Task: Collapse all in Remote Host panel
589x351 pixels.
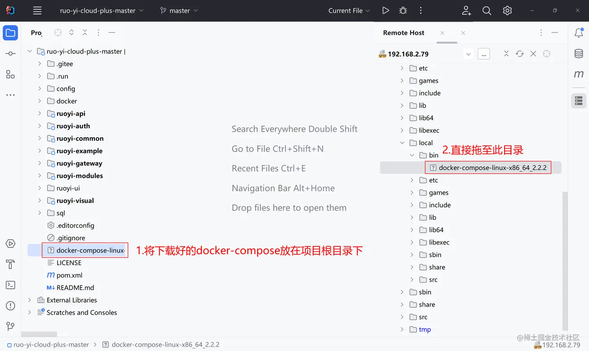Action: (506, 53)
